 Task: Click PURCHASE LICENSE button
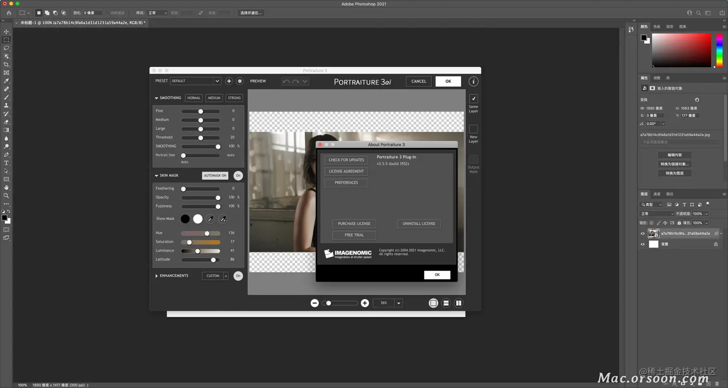click(354, 224)
